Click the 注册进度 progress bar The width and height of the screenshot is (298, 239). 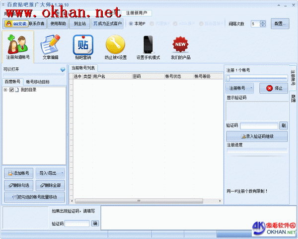257,150
